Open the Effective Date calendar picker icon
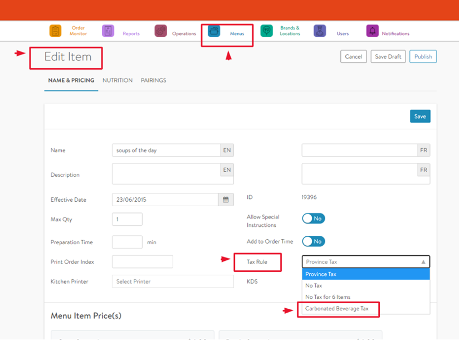The height and width of the screenshot is (340, 459). [x=226, y=200]
